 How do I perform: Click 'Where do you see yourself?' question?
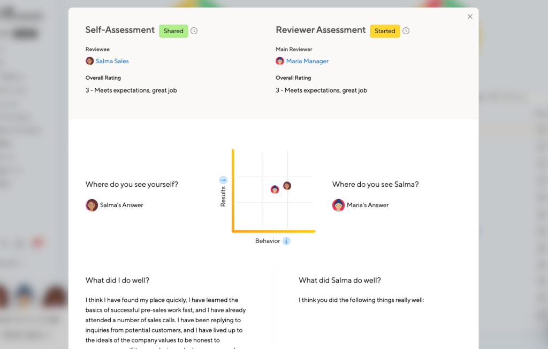132,184
